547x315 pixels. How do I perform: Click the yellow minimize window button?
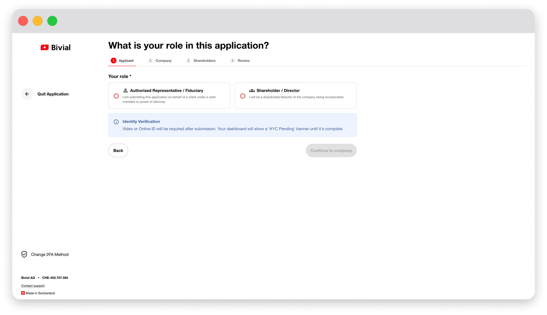pyautogui.click(x=38, y=21)
